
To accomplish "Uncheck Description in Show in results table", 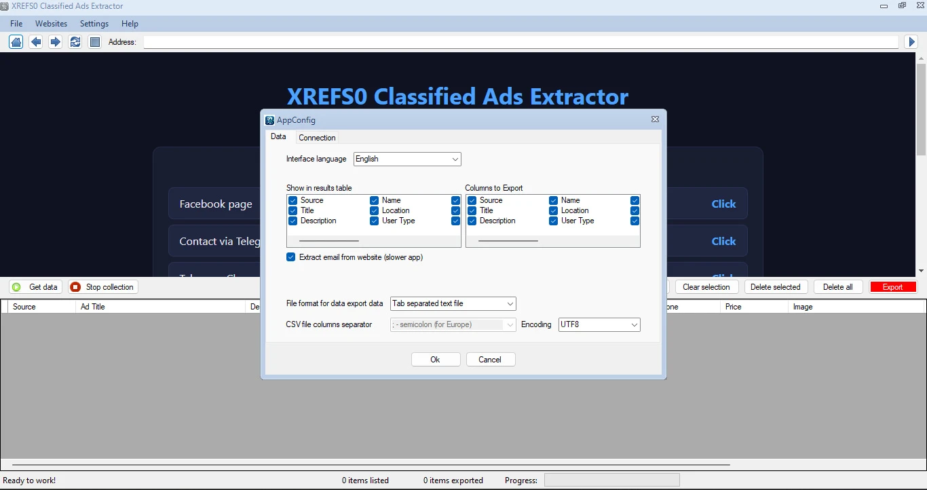I will 293,221.
